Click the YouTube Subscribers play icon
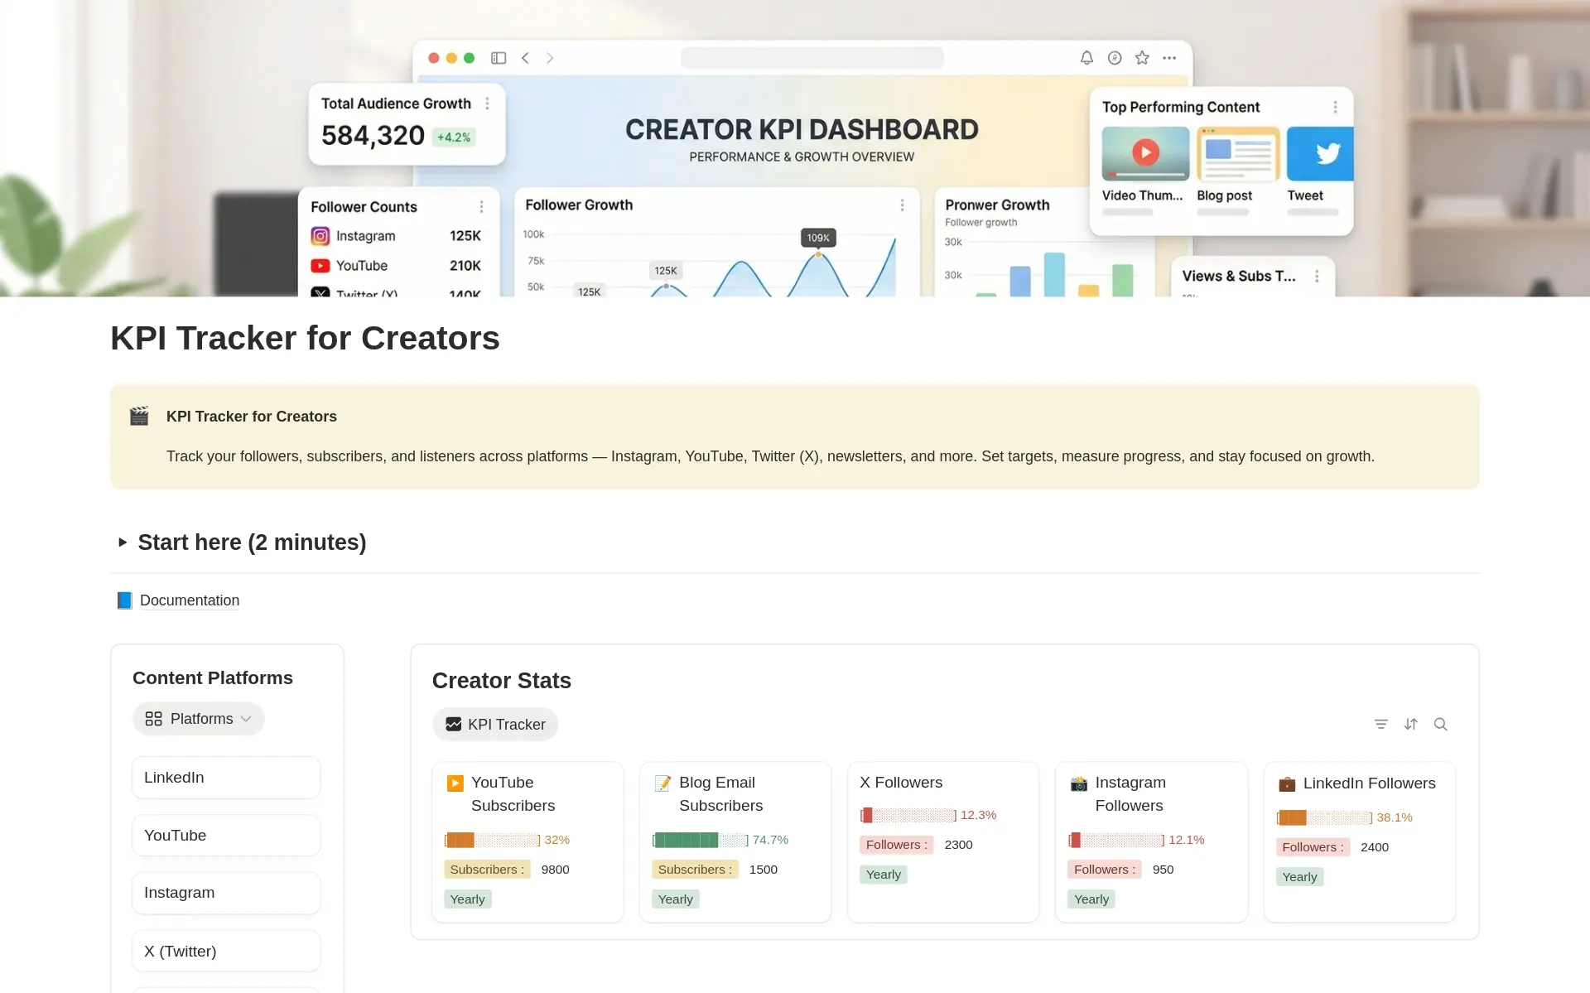Screen dimensions: 1590x993 tap(455, 783)
